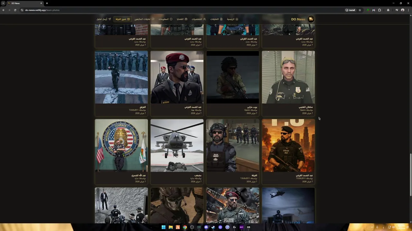Image resolution: width=412 pixels, height=231 pixels.
Task: Open the skull mask soldier photo
Action: click(x=177, y=205)
